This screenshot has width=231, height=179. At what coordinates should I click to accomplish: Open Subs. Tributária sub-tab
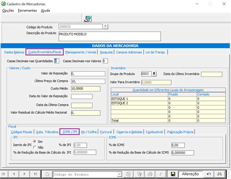tap(47, 132)
